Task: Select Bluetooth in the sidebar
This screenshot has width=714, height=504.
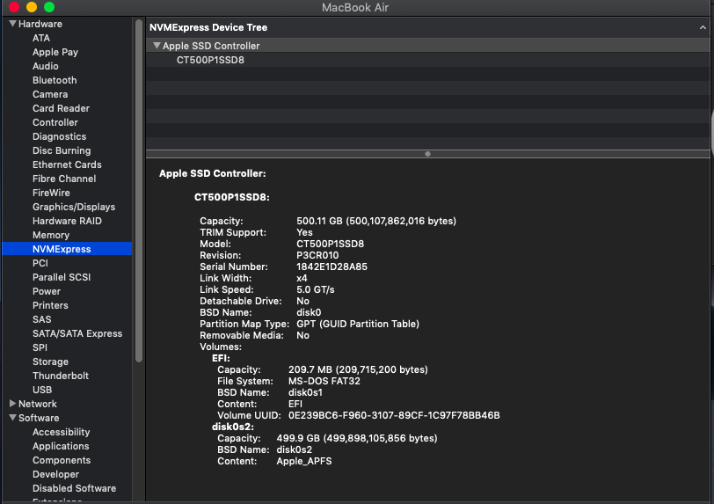Action: (55, 81)
